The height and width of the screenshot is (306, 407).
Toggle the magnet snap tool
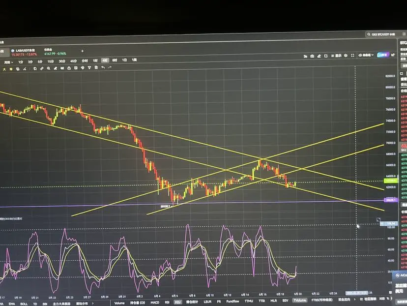coord(62,68)
